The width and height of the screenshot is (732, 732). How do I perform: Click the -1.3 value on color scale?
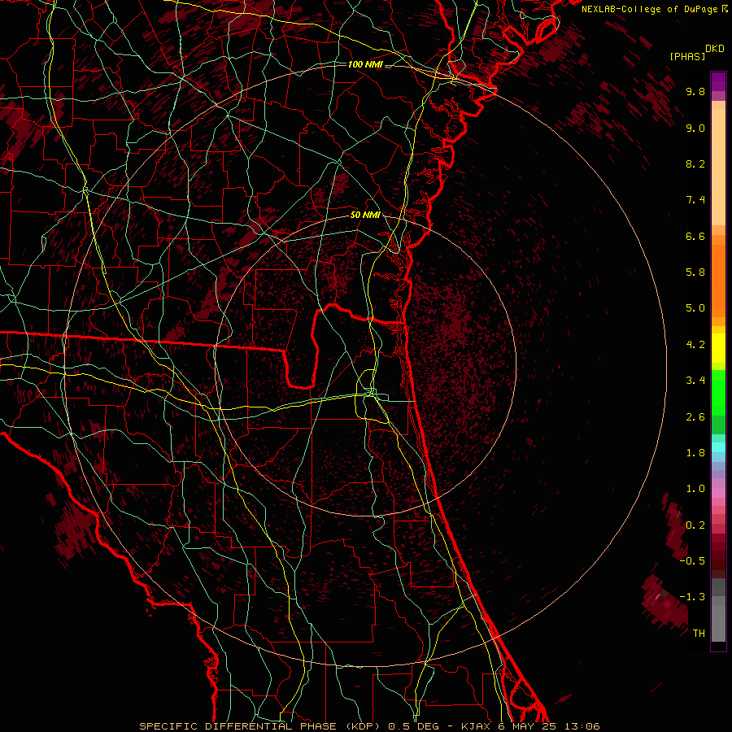click(692, 597)
